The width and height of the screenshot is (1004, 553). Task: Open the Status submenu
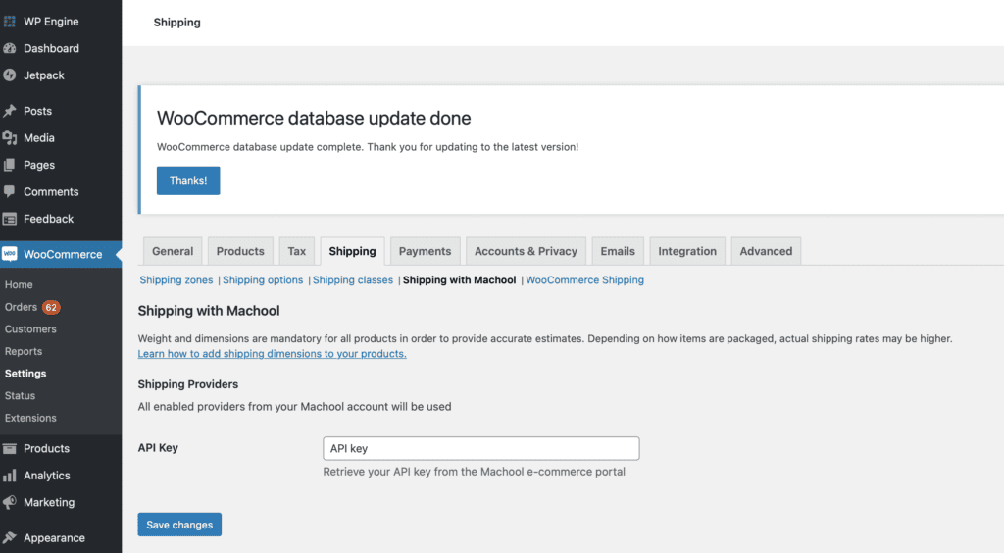[20, 395]
